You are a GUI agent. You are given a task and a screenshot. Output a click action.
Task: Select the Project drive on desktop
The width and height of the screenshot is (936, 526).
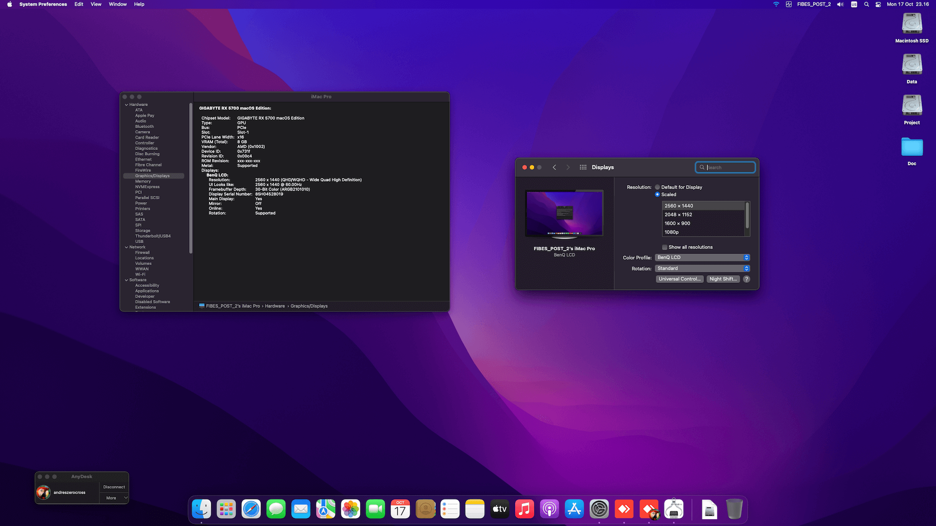912,109
